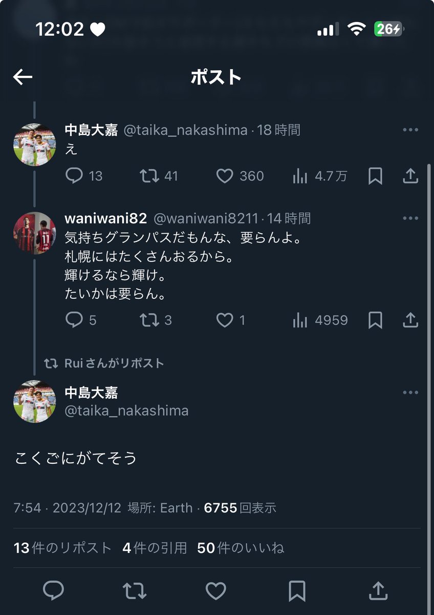Like the post with 360 likes
The height and width of the screenshot is (615, 434).
(x=225, y=176)
